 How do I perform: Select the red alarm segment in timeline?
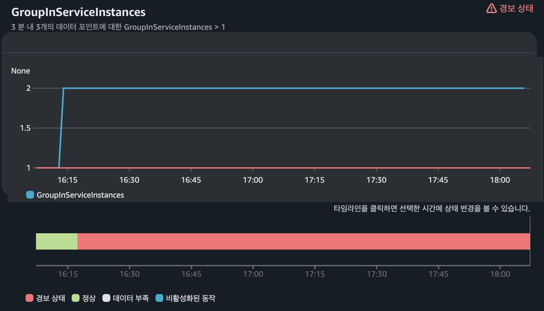pyautogui.click(x=304, y=241)
